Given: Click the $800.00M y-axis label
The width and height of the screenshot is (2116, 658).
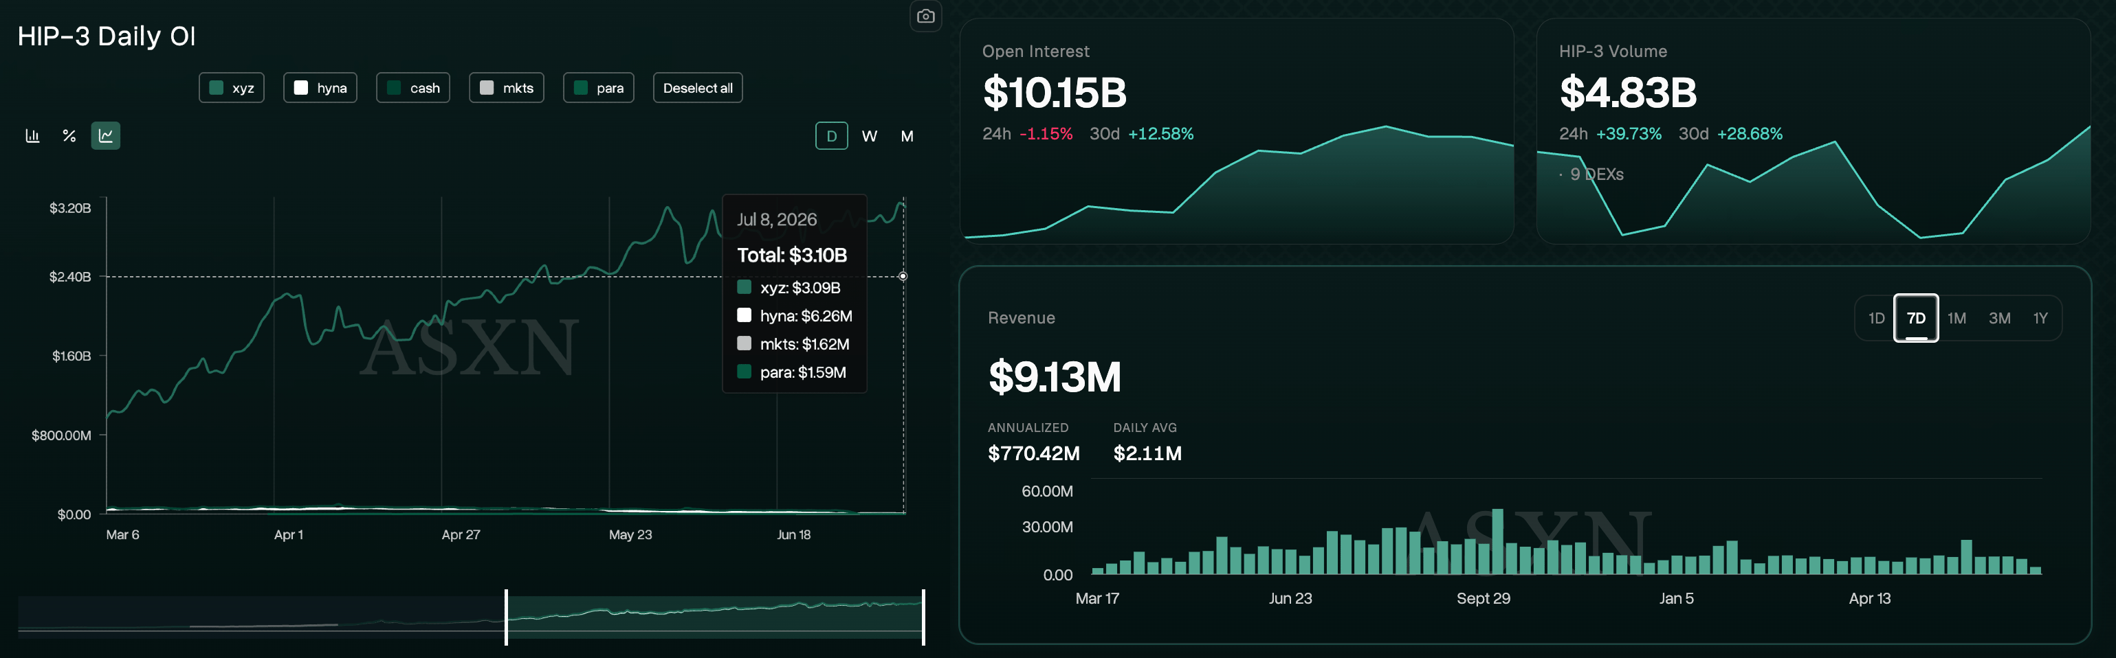Looking at the screenshot, I should tap(62, 435).
